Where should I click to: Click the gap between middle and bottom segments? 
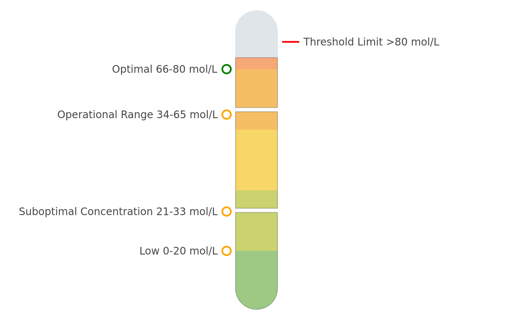point(256,210)
